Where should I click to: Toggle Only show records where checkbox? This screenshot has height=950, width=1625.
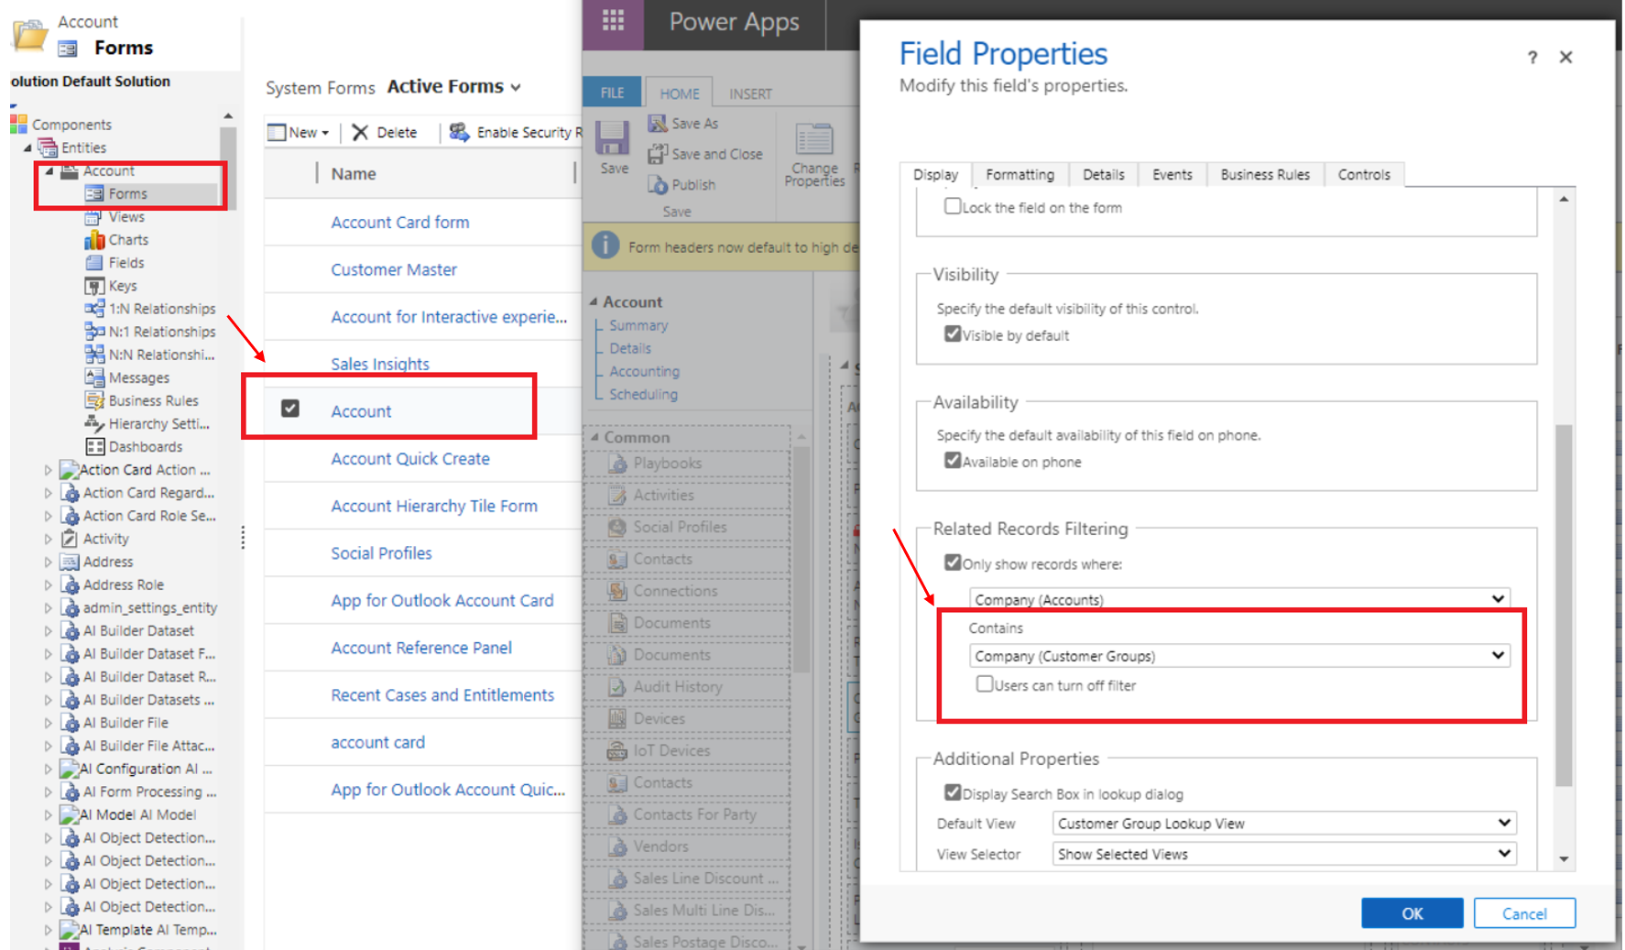[x=953, y=562]
